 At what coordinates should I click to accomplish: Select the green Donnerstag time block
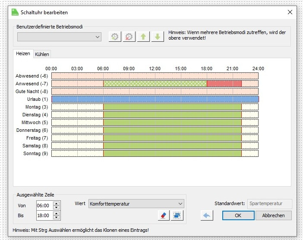[x=172, y=130]
